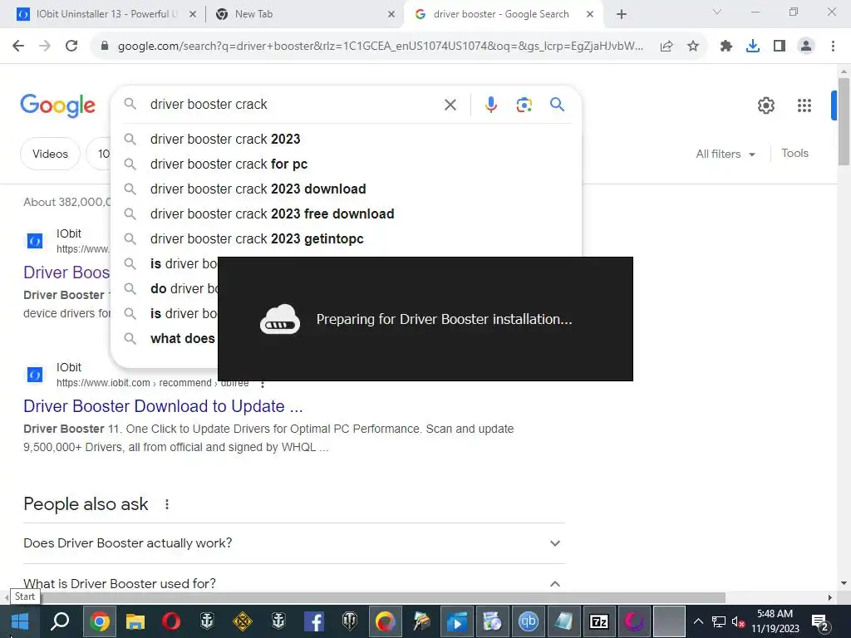
Task: Switch to IObit Uninstaller 13 tab
Action: [106, 15]
